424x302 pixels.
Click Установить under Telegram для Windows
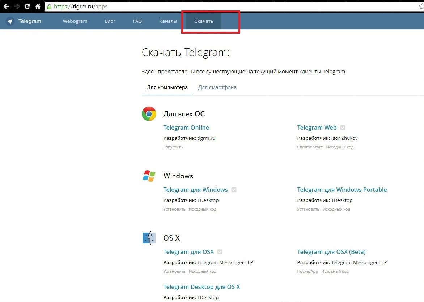click(174, 209)
